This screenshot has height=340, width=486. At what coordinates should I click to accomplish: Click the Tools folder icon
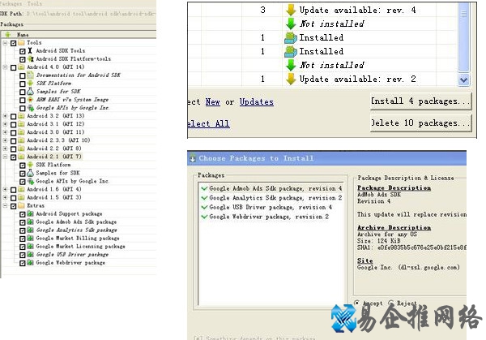click(21, 42)
